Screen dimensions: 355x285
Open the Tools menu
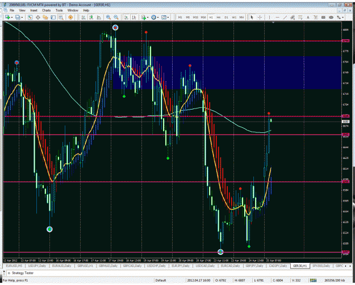click(x=59, y=10)
